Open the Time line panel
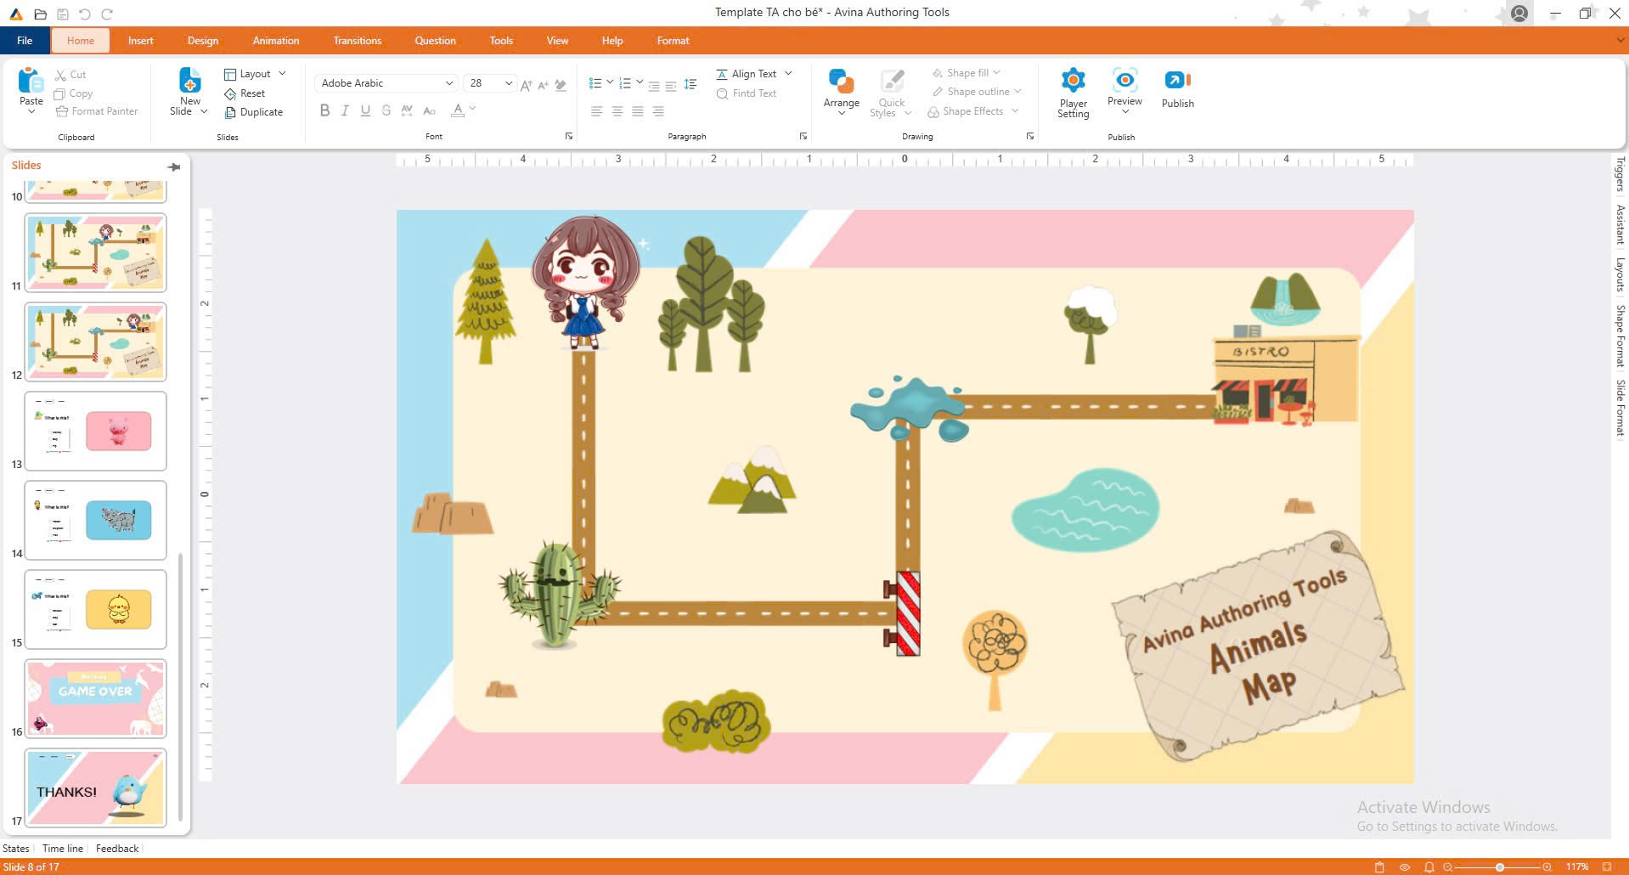Screen dimensions: 1629x875 pyautogui.click(x=63, y=848)
